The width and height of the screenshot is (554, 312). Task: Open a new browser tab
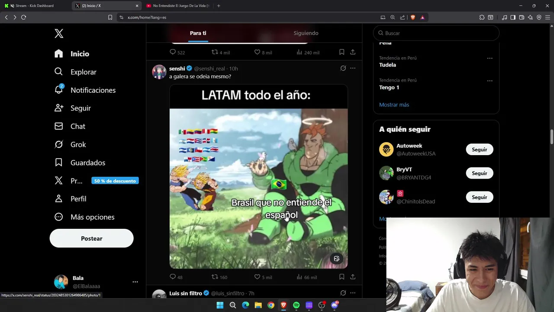[219, 6]
